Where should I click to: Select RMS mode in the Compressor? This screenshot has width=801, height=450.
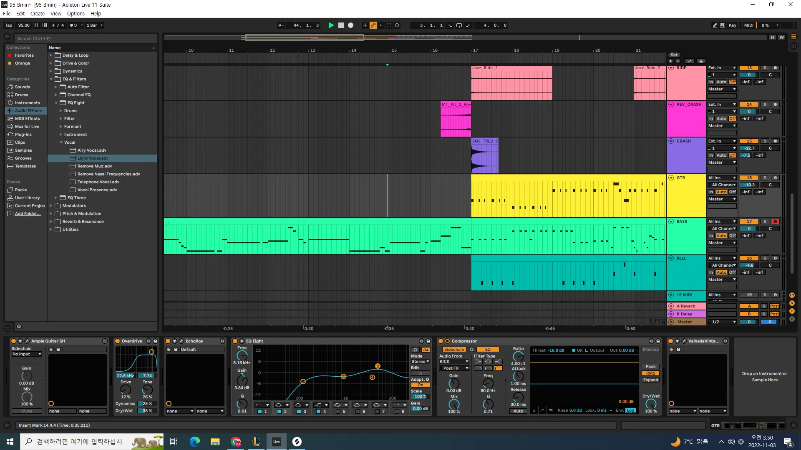(x=650, y=373)
